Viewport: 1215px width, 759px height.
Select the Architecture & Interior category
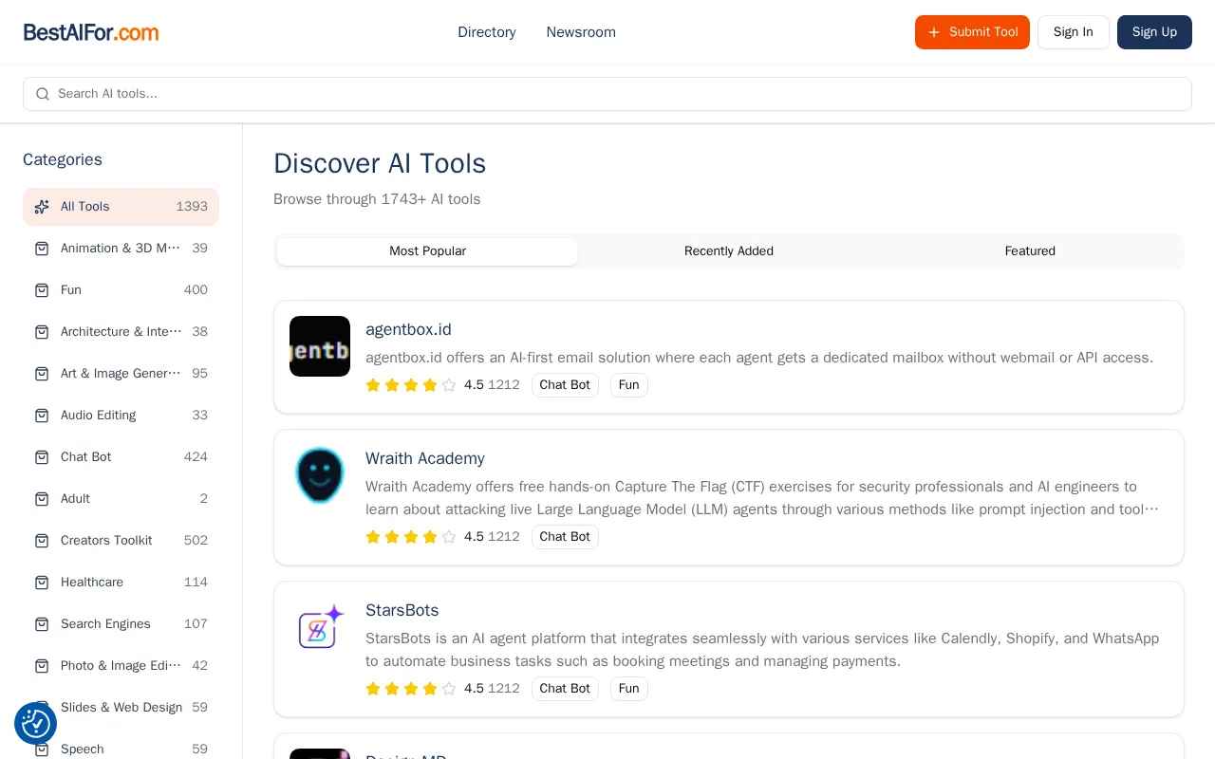[121, 332]
